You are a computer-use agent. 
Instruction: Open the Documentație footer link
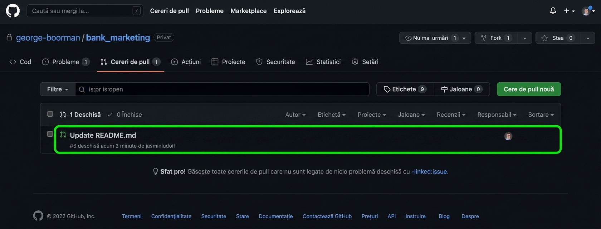coord(276,216)
